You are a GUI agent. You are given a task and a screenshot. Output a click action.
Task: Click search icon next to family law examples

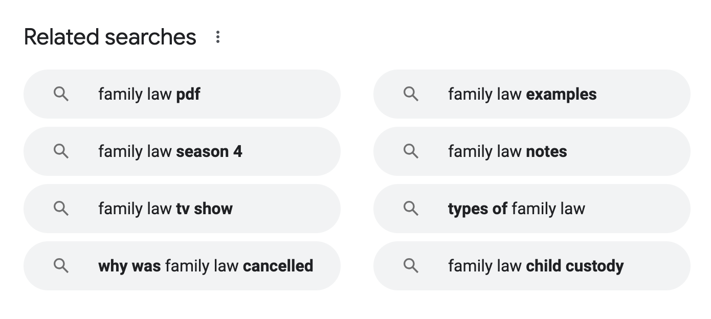(x=411, y=94)
